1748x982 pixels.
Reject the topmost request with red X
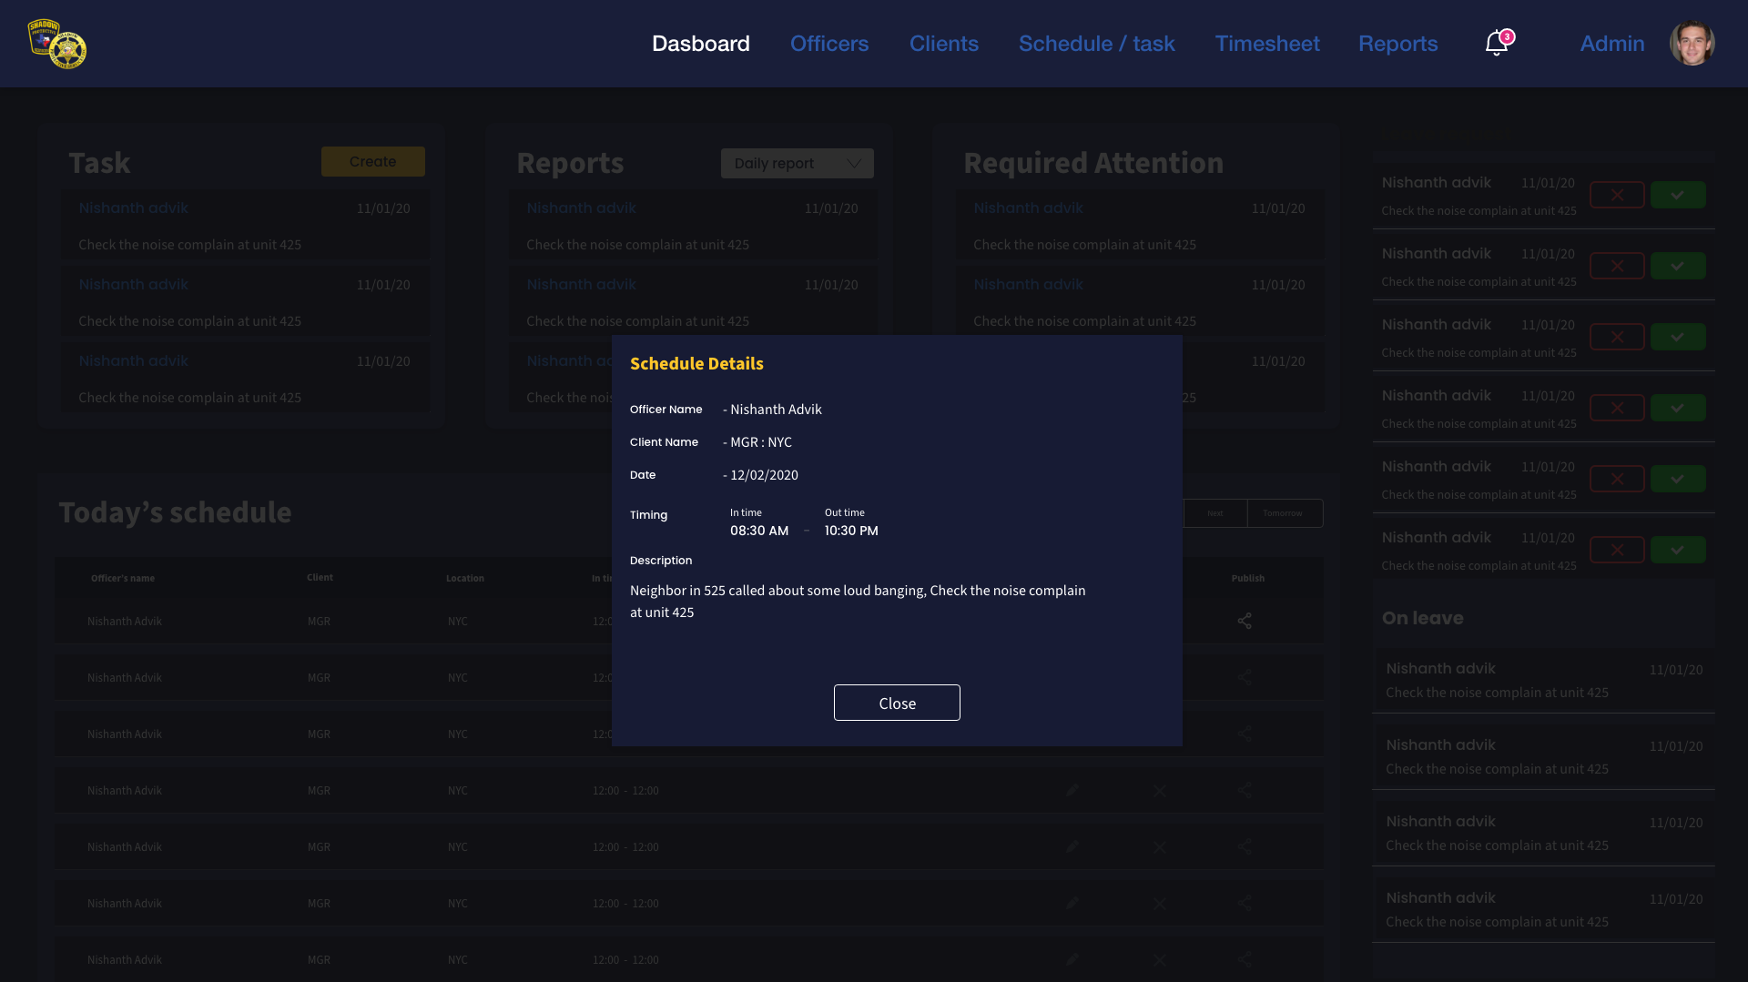(x=1617, y=195)
